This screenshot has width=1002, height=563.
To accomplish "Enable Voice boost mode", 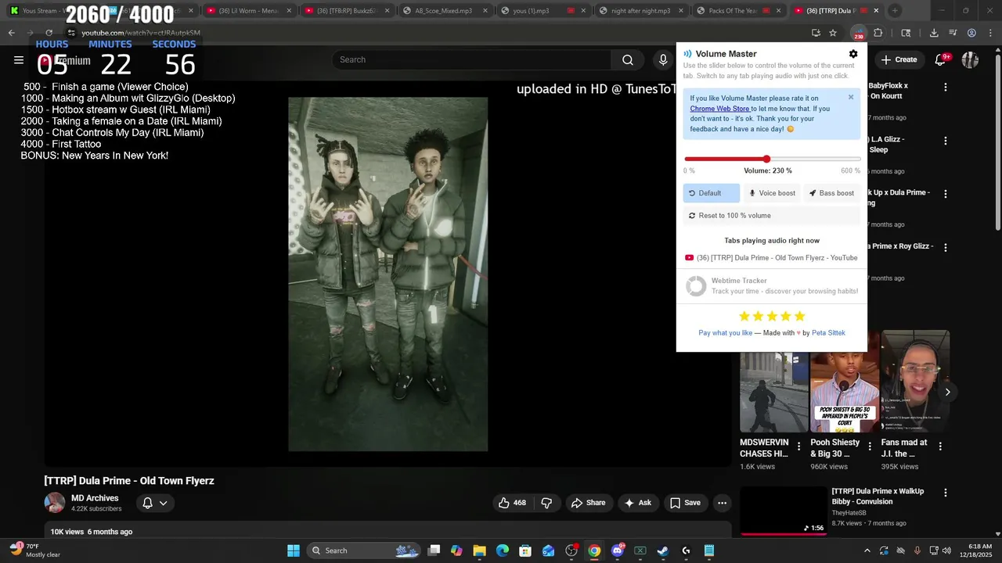I will coord(772,193).
